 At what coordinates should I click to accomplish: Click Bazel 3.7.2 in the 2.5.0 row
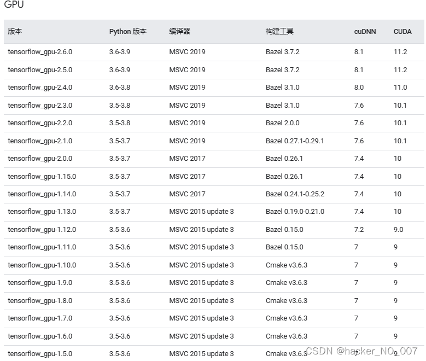[283, 70]
